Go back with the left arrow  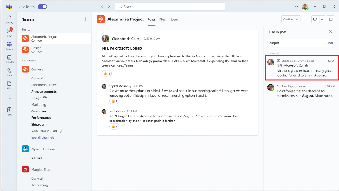[x=102, y=7]
